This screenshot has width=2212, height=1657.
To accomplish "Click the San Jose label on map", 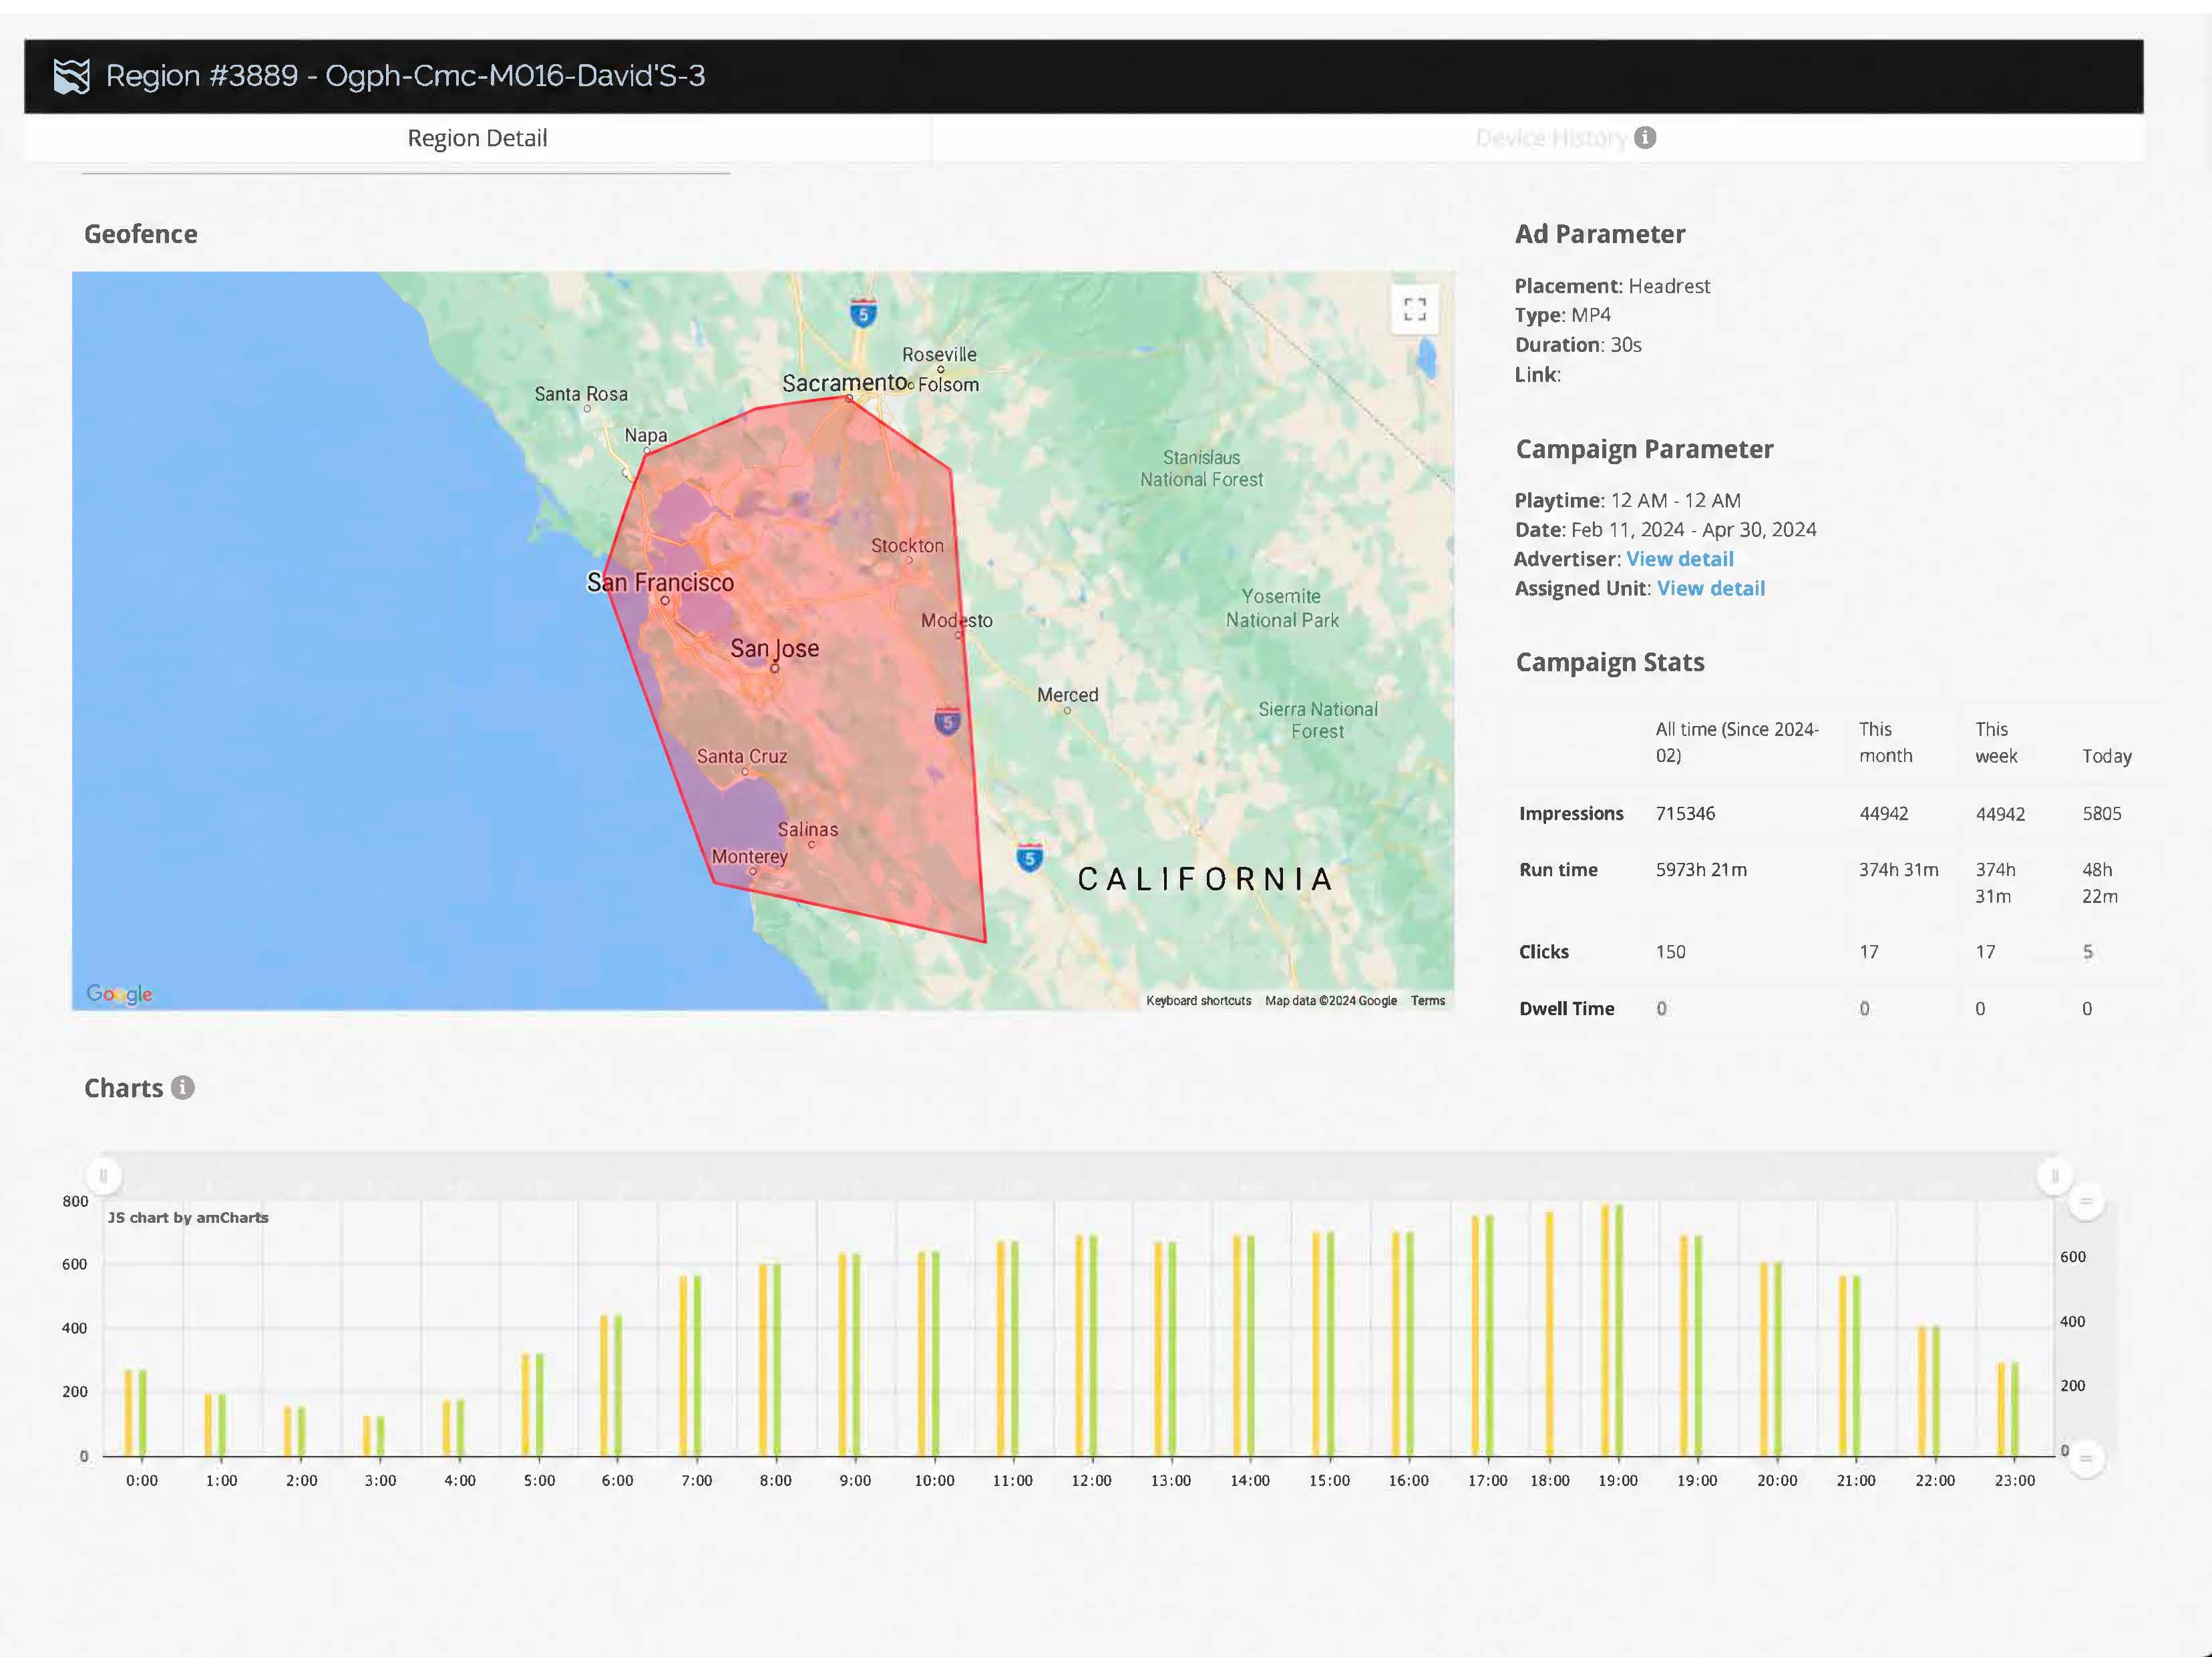I will click(774, 648).
